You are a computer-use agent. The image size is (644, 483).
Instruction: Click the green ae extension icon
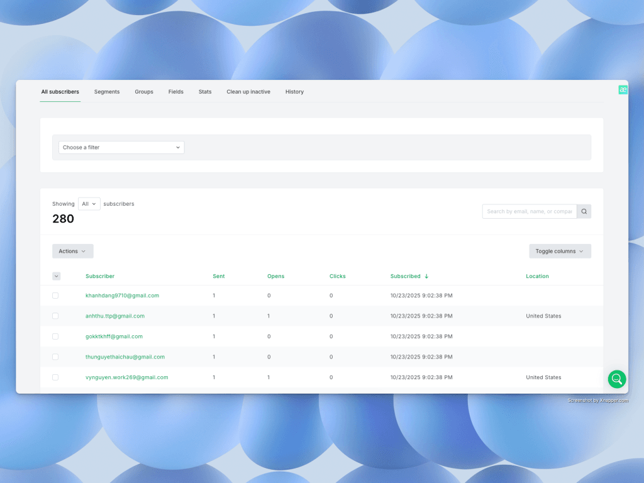click(x=623, y=90)
